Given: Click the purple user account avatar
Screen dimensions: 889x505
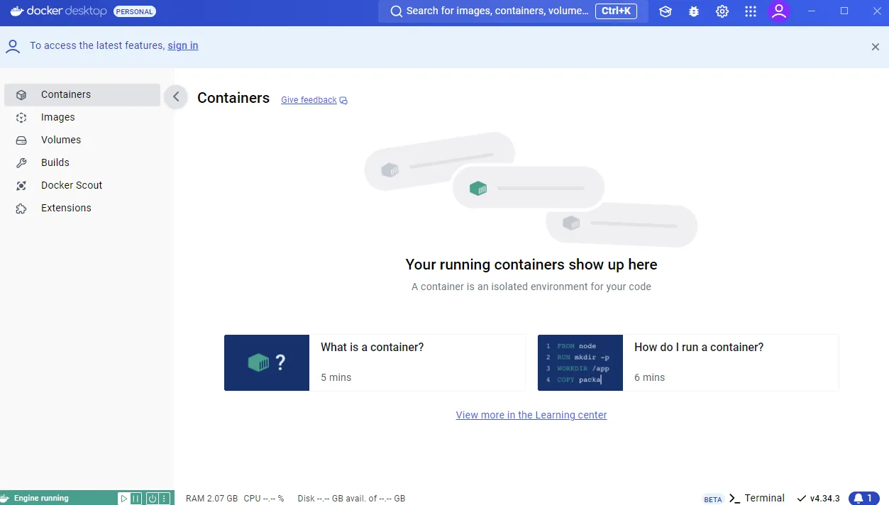Looking at the screenshot, I should 779,11.
